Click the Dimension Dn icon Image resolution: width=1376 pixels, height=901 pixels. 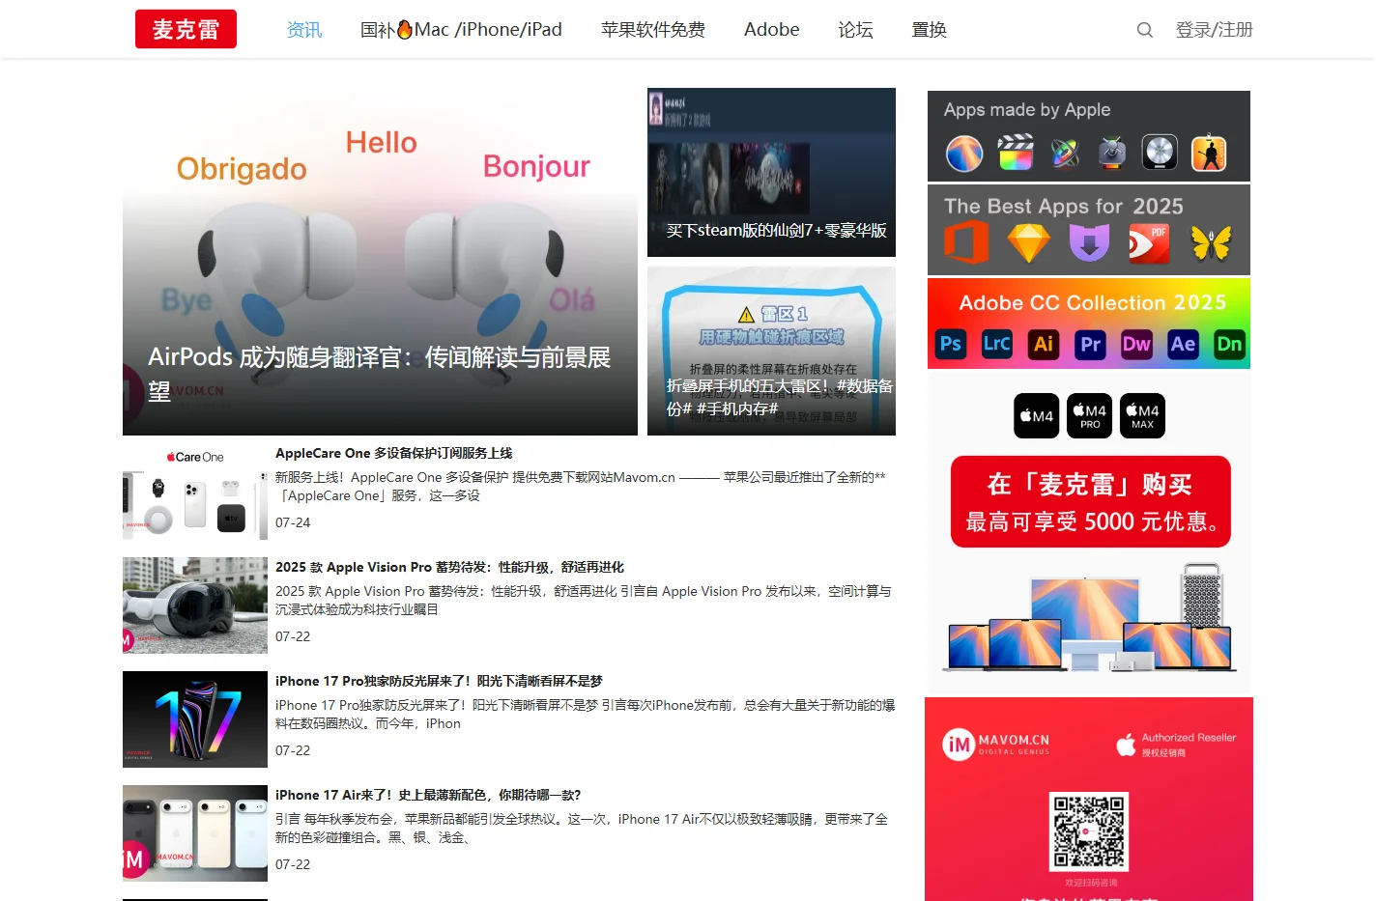pyautogui.click(x=1229, y=345)
